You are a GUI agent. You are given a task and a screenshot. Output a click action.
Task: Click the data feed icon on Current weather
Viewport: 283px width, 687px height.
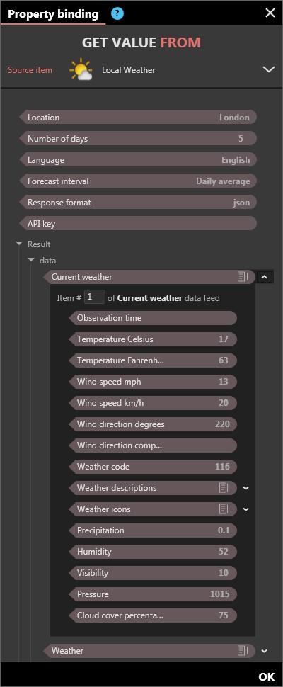click(243, 277)
